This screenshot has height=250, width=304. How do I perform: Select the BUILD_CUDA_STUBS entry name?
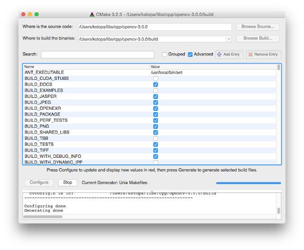point(47,78)
